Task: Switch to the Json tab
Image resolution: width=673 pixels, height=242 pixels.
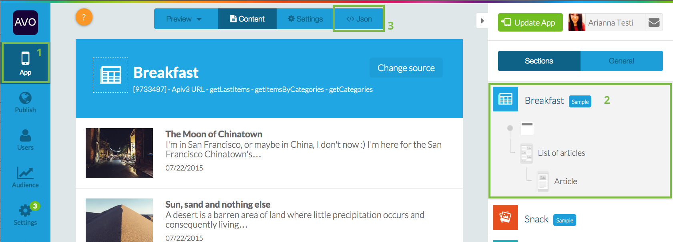Action: tap(359, 19)
